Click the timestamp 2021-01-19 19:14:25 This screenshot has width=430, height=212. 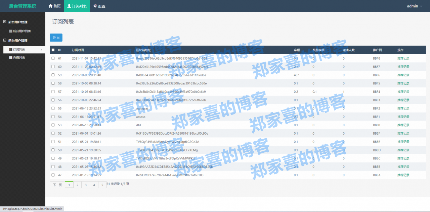86,175
